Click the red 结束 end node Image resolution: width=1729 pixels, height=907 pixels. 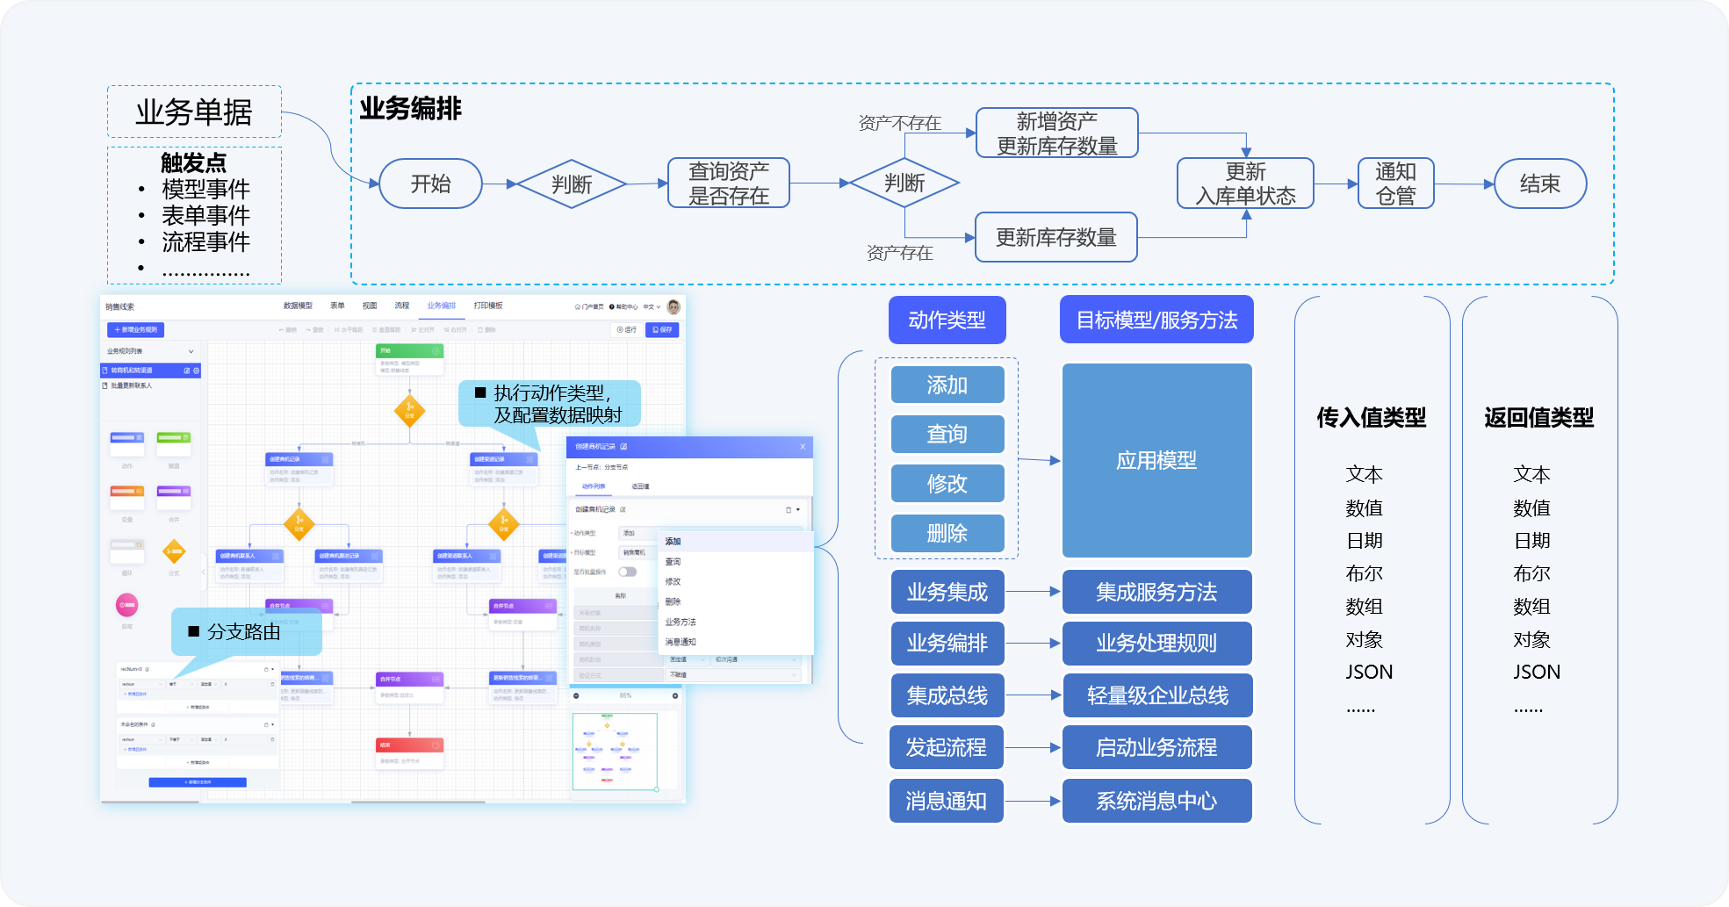[x=410, y=752]
